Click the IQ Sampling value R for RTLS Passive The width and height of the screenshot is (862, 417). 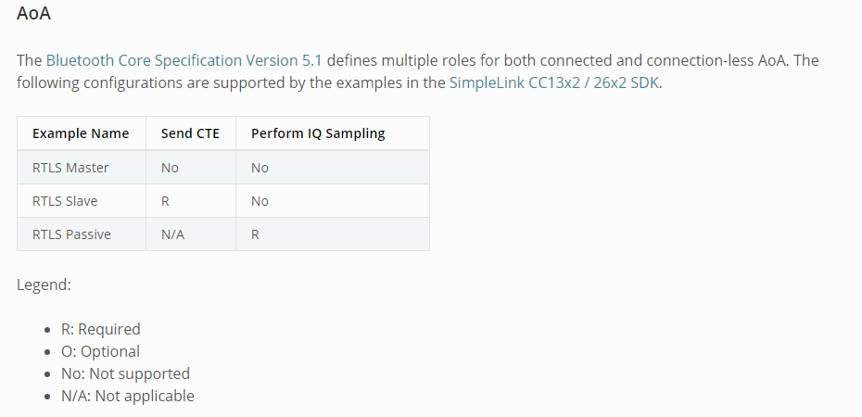(x=255, y=234)
